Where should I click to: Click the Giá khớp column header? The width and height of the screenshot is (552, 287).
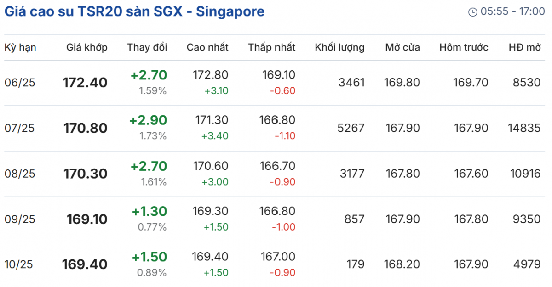pos(87,47)
